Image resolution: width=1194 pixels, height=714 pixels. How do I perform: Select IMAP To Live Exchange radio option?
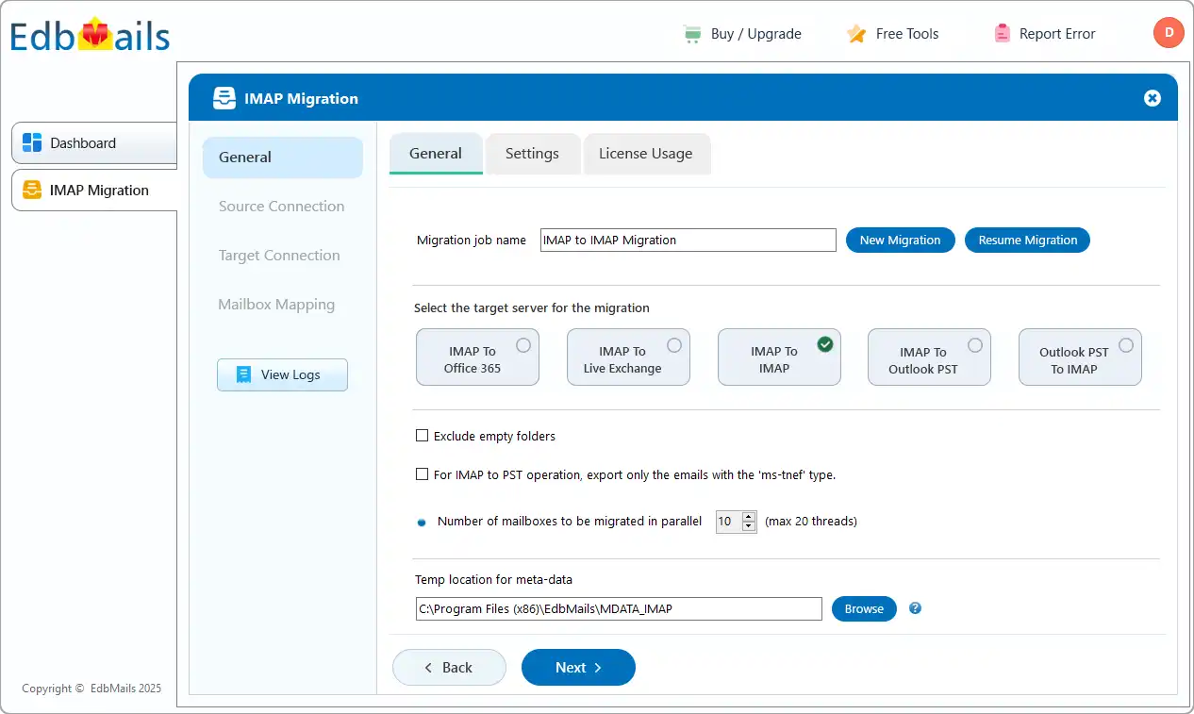pyautogui.click(x=674, y=345)
